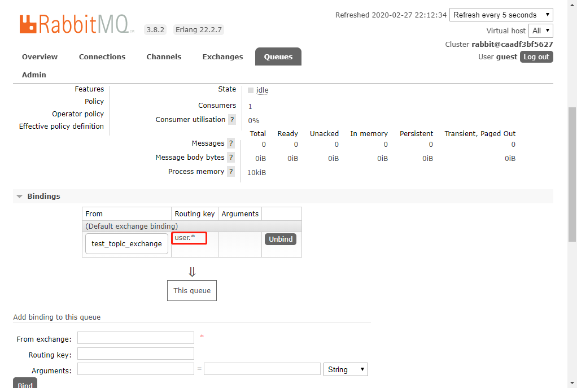Viewport: 577px width, 388px height.
Task: Click the From exchange input field
Action: [x=135, y=338]
